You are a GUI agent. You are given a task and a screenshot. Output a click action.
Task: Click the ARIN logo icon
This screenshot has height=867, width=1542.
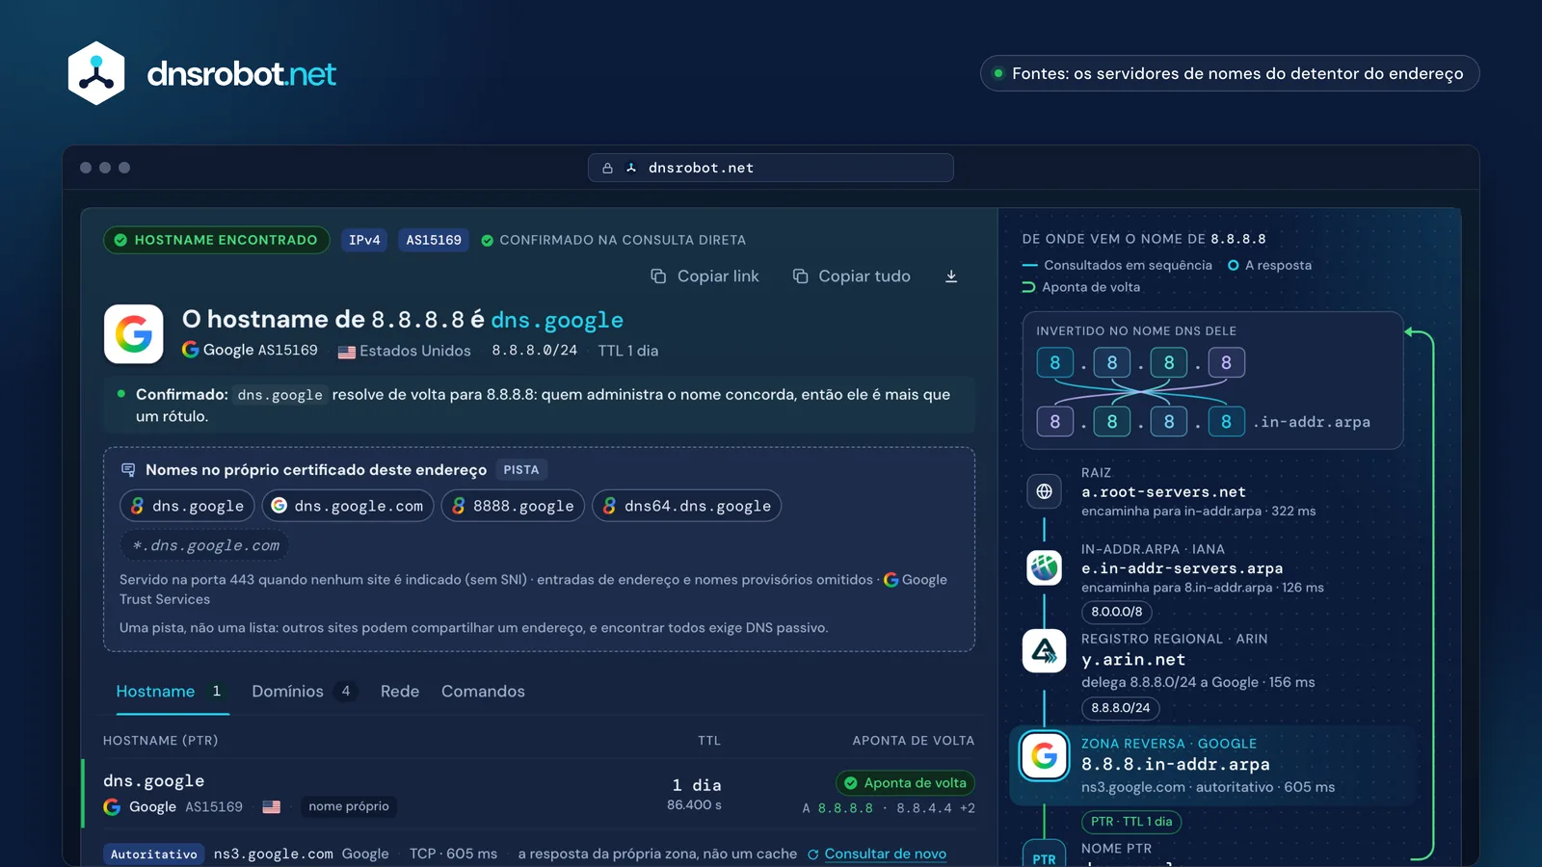pyautogui.click(x=1044, y=651)
